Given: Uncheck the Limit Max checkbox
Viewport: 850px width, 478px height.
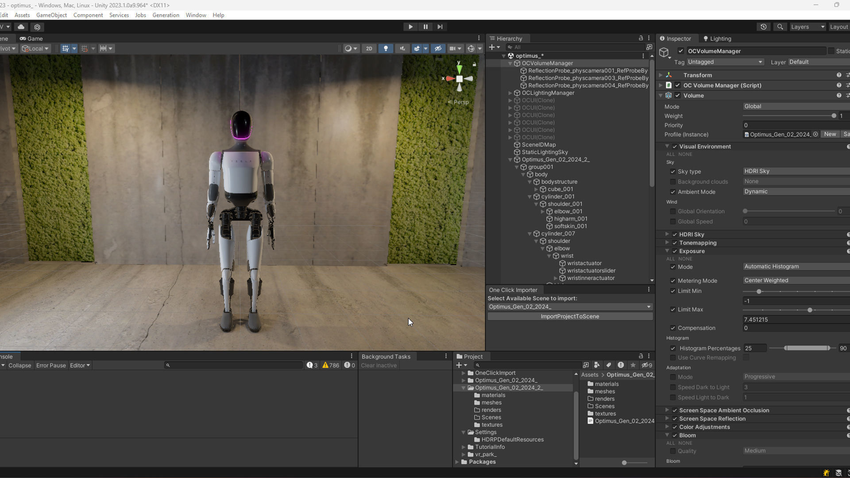Looking at the screenshot, I should (673, 309).
